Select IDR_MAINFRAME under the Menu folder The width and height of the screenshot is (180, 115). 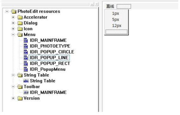[x=48, y=40]
